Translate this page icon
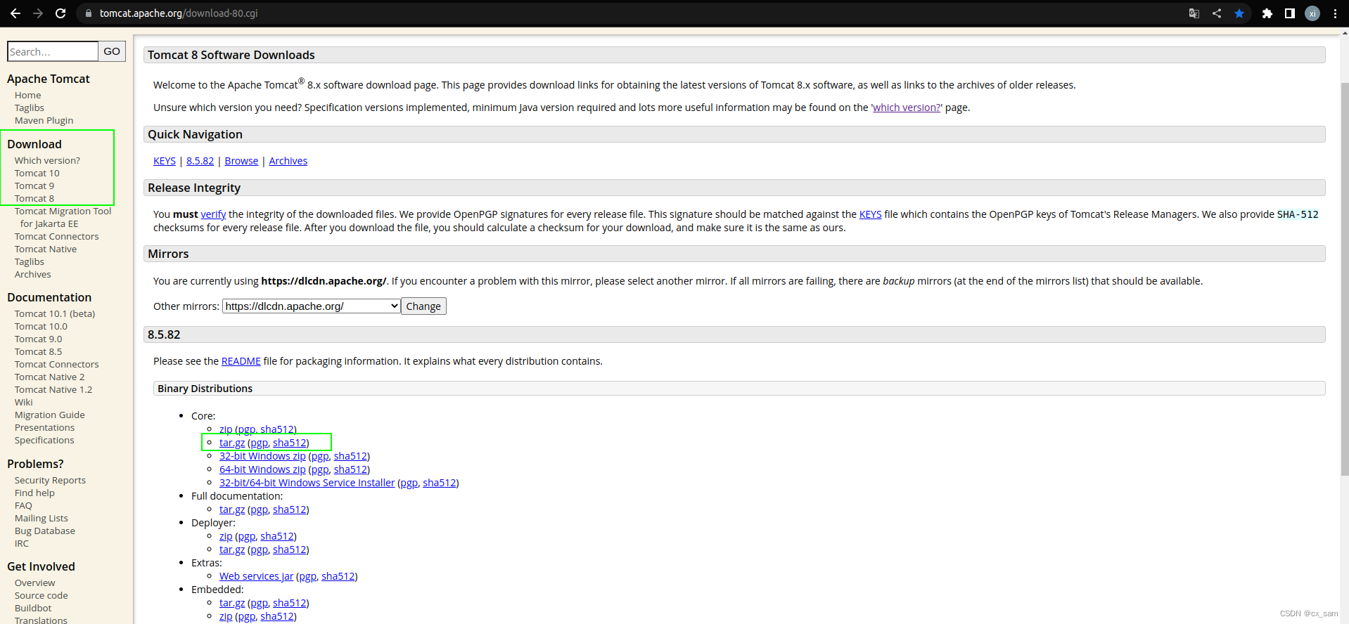The height and width of the screenshot is (624, 1349). tap(1194, 13)
